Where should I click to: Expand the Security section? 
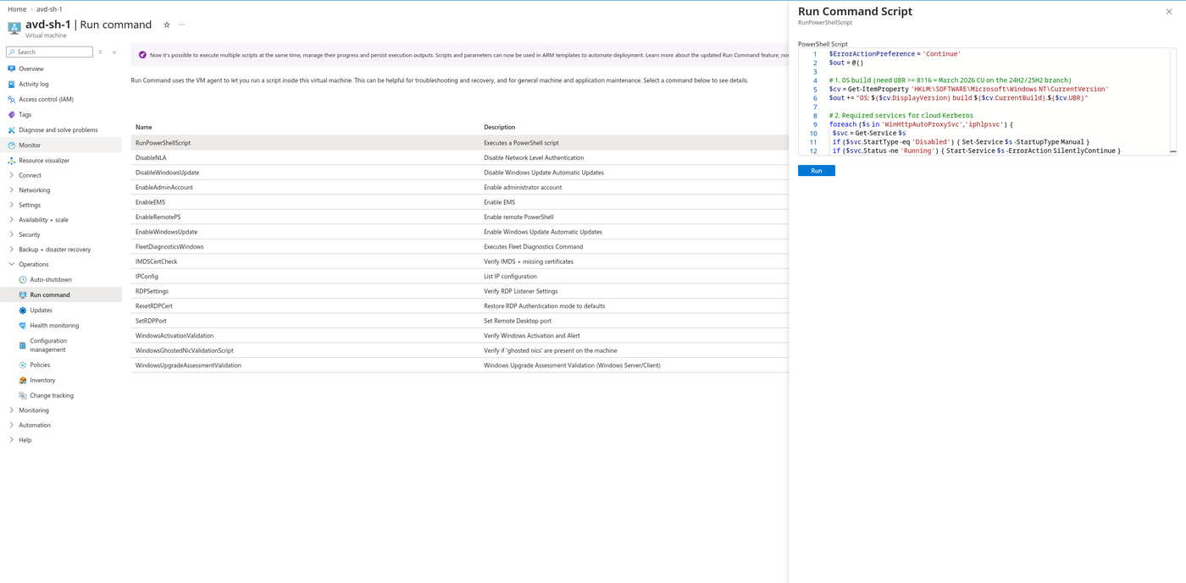click(30, 234)
